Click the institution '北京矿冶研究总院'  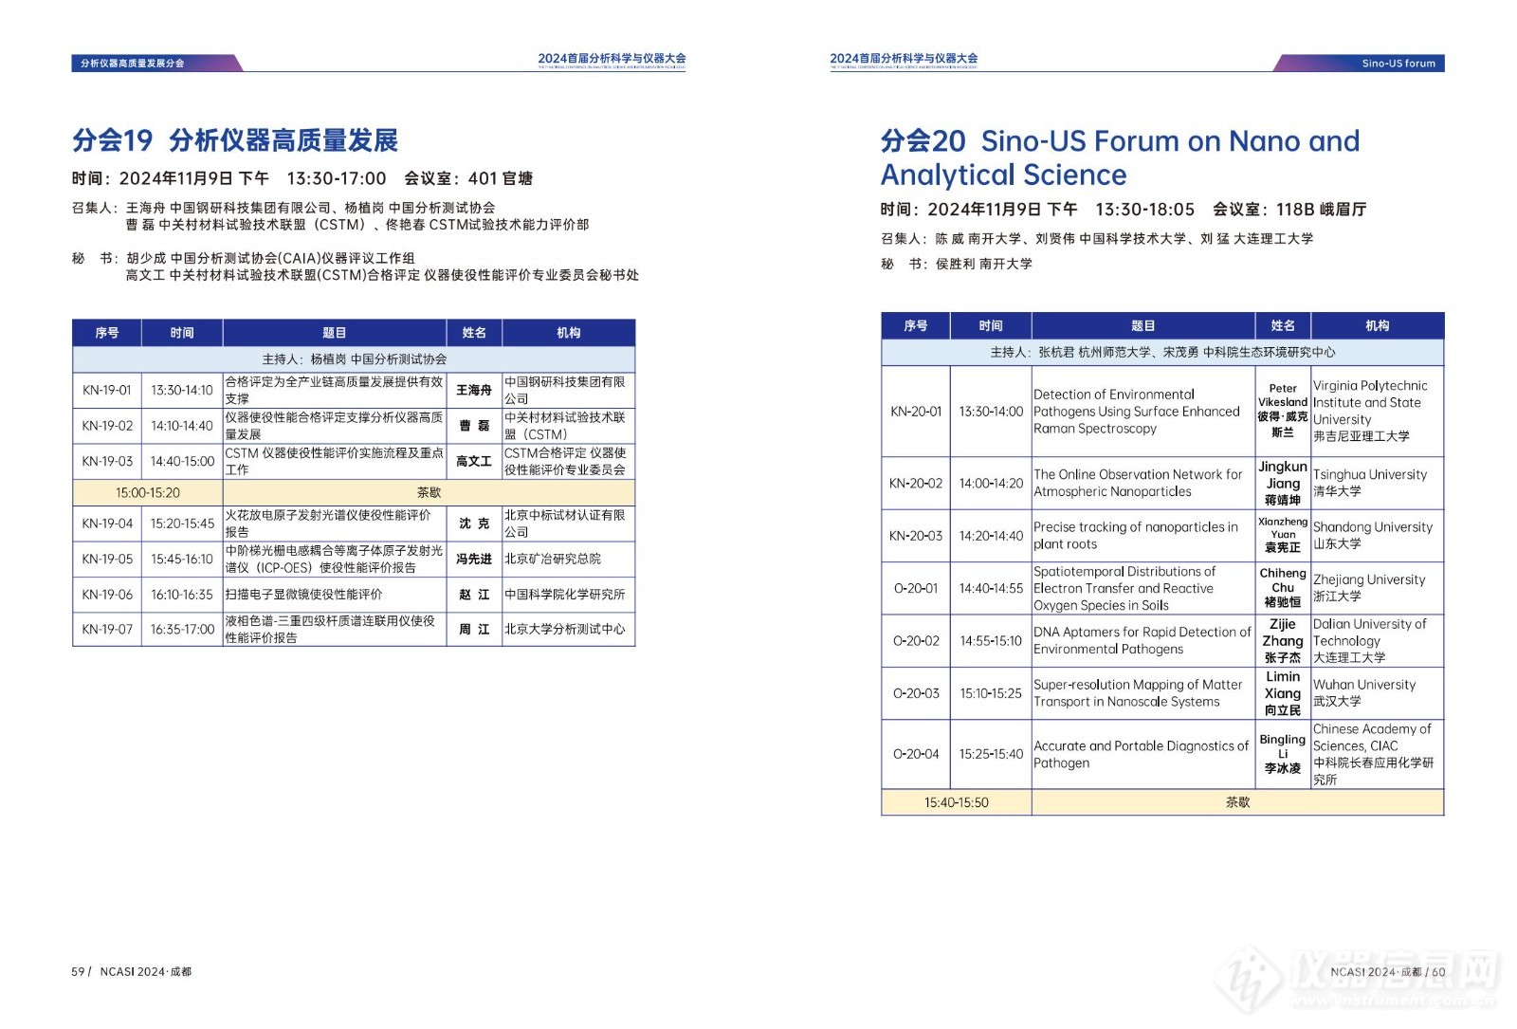click(553, 559)
